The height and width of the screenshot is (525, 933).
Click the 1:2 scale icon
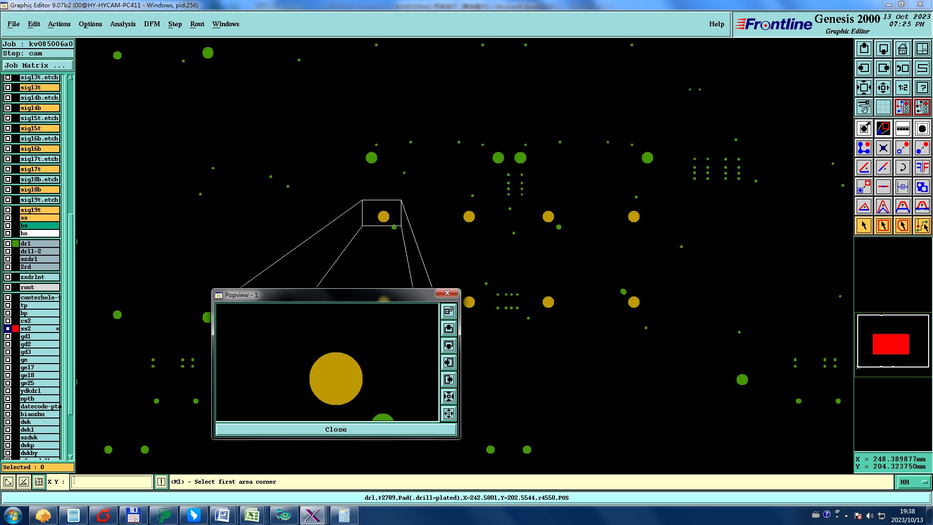pyautogui.click(x=903, y=87)
